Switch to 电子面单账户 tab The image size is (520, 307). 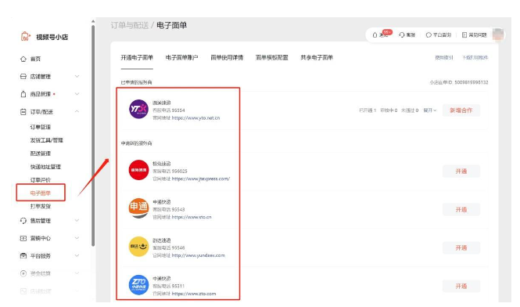point(181,58)
